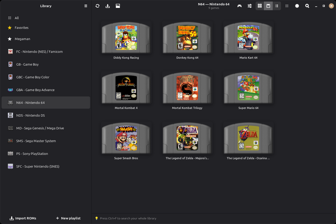Click the 'Mortal Kombat Trilogy' title text
This screenshot has width=336, height=224.
(x=187, y=108)
